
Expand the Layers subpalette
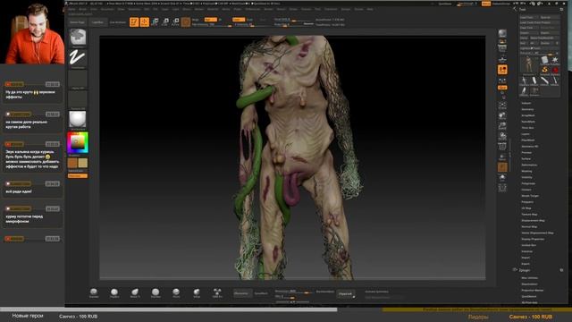tap(526, 134)
